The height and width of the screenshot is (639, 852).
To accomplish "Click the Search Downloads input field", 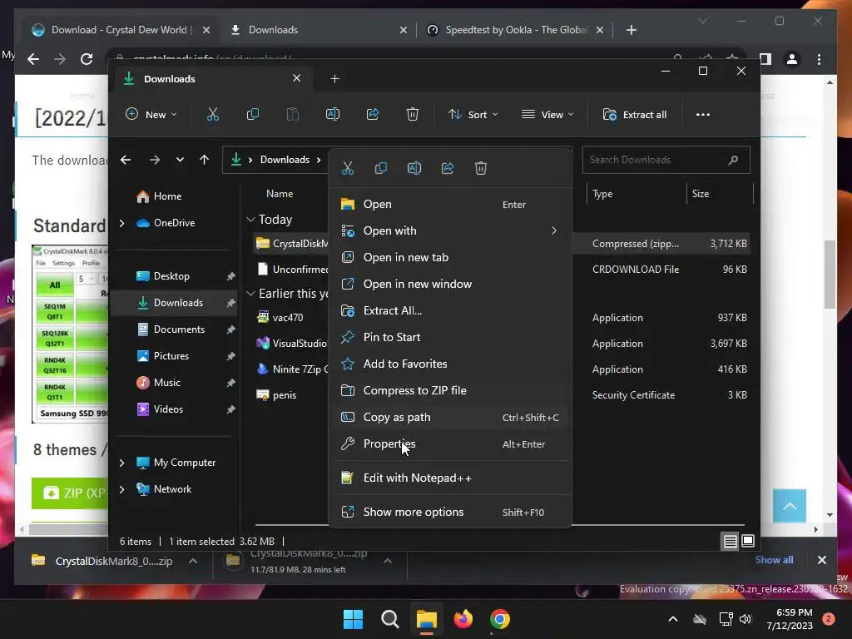I will pos(666,160).
